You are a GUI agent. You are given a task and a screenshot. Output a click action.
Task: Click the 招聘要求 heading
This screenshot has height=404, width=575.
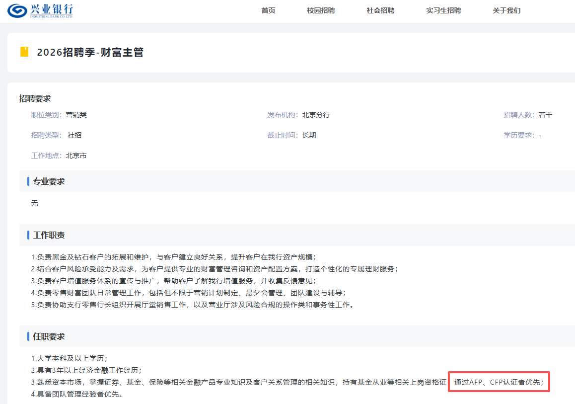click(x=35, y=98)
